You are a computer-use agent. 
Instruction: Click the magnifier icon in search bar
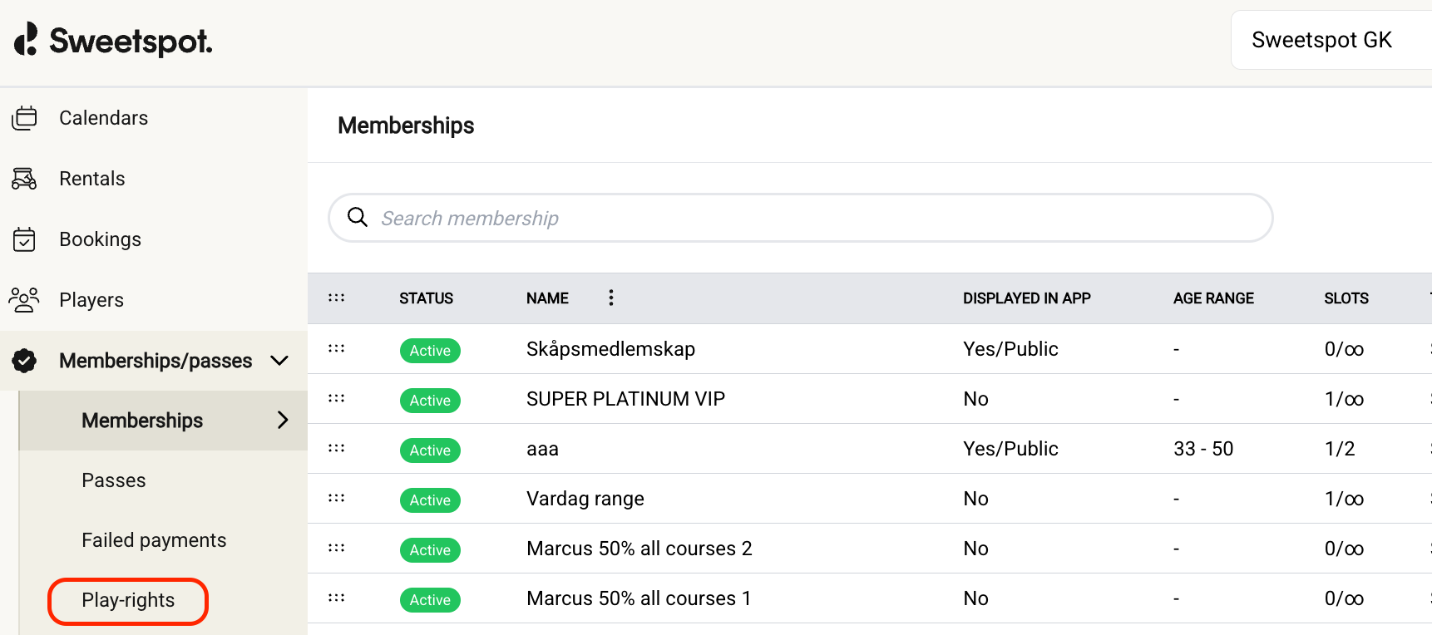coord(358,217)
